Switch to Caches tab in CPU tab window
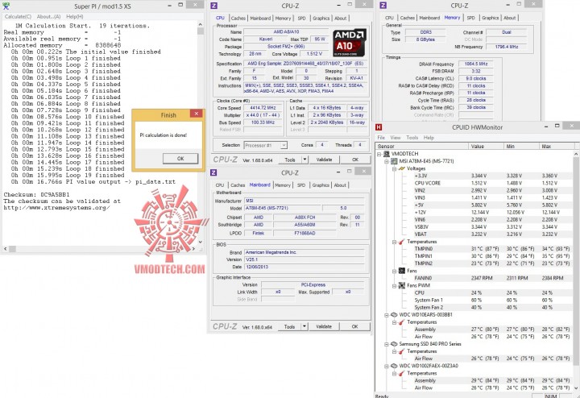 pyautogui.click(x=238, y=18)
